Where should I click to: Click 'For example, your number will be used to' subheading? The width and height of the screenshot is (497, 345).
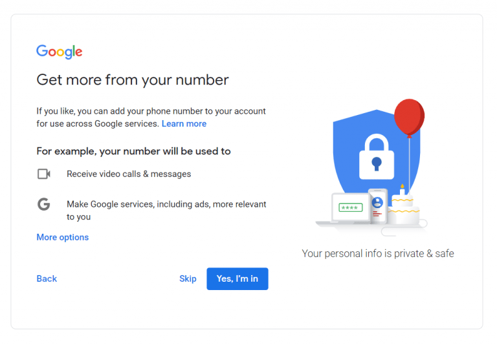point(133,151)
